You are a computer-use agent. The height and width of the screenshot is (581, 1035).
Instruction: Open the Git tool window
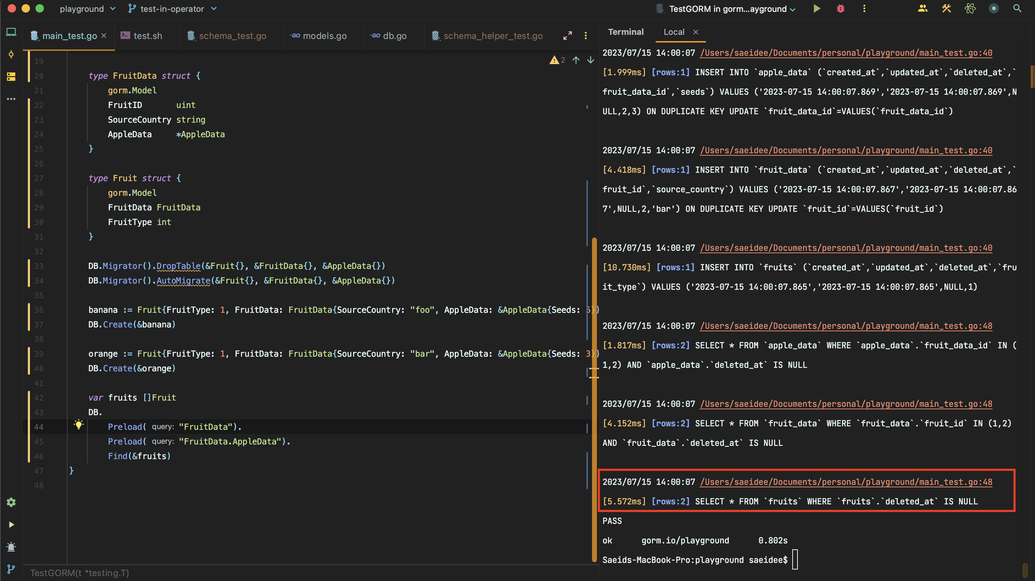pyautogui.click(x=11, y=570)
